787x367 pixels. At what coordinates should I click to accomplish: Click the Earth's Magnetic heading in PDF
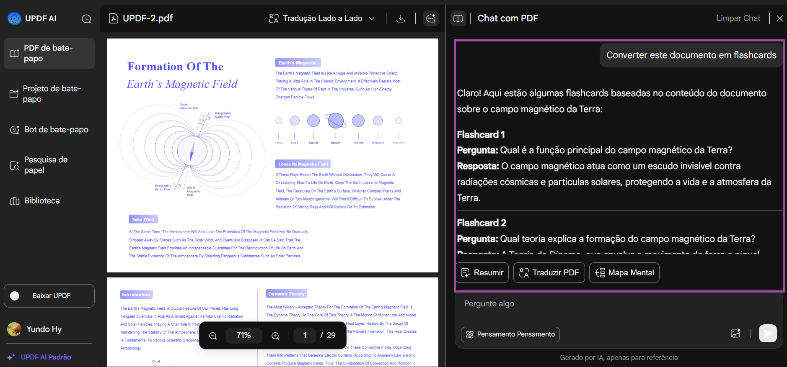(298, 63)
